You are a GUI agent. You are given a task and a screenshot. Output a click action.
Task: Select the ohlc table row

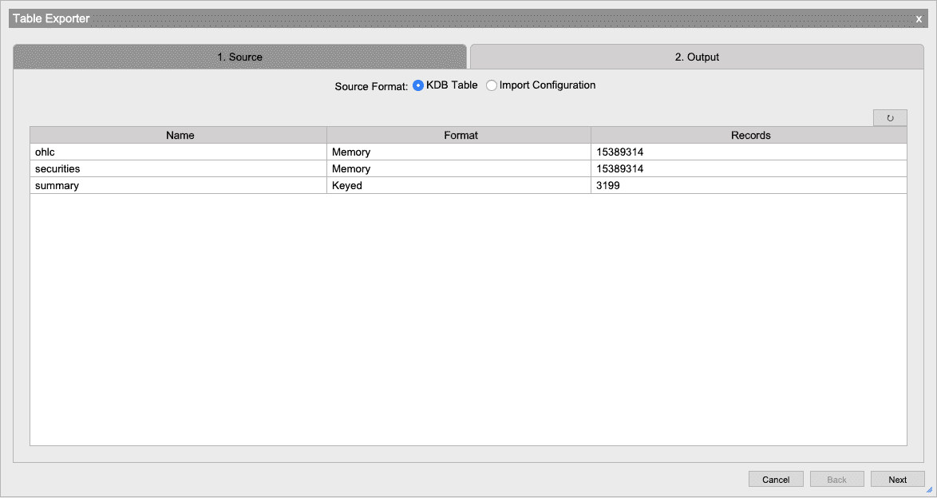[x=468, y=152]
